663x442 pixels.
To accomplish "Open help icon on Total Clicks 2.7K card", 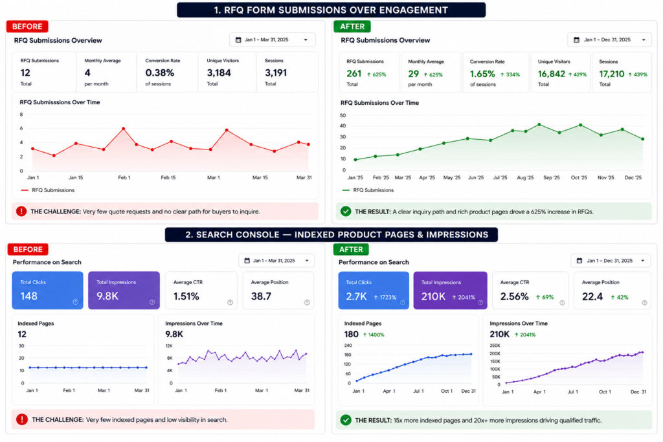I will [x=402, y=302].
